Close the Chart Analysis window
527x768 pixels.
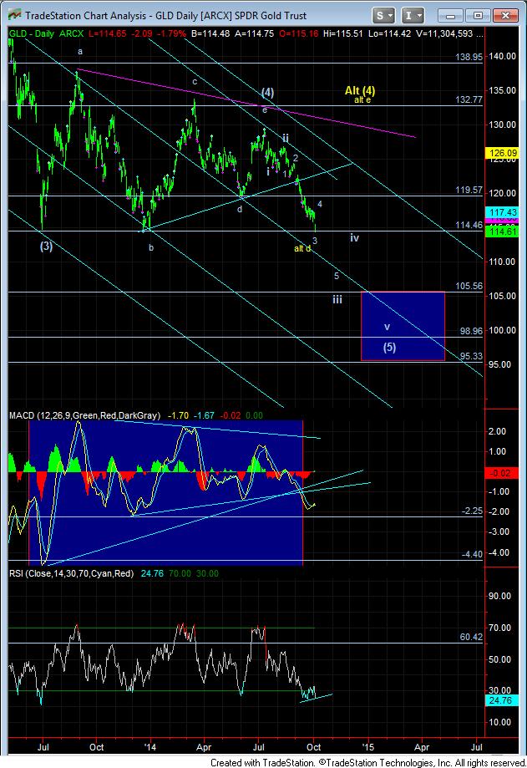(x=504, y=16)
